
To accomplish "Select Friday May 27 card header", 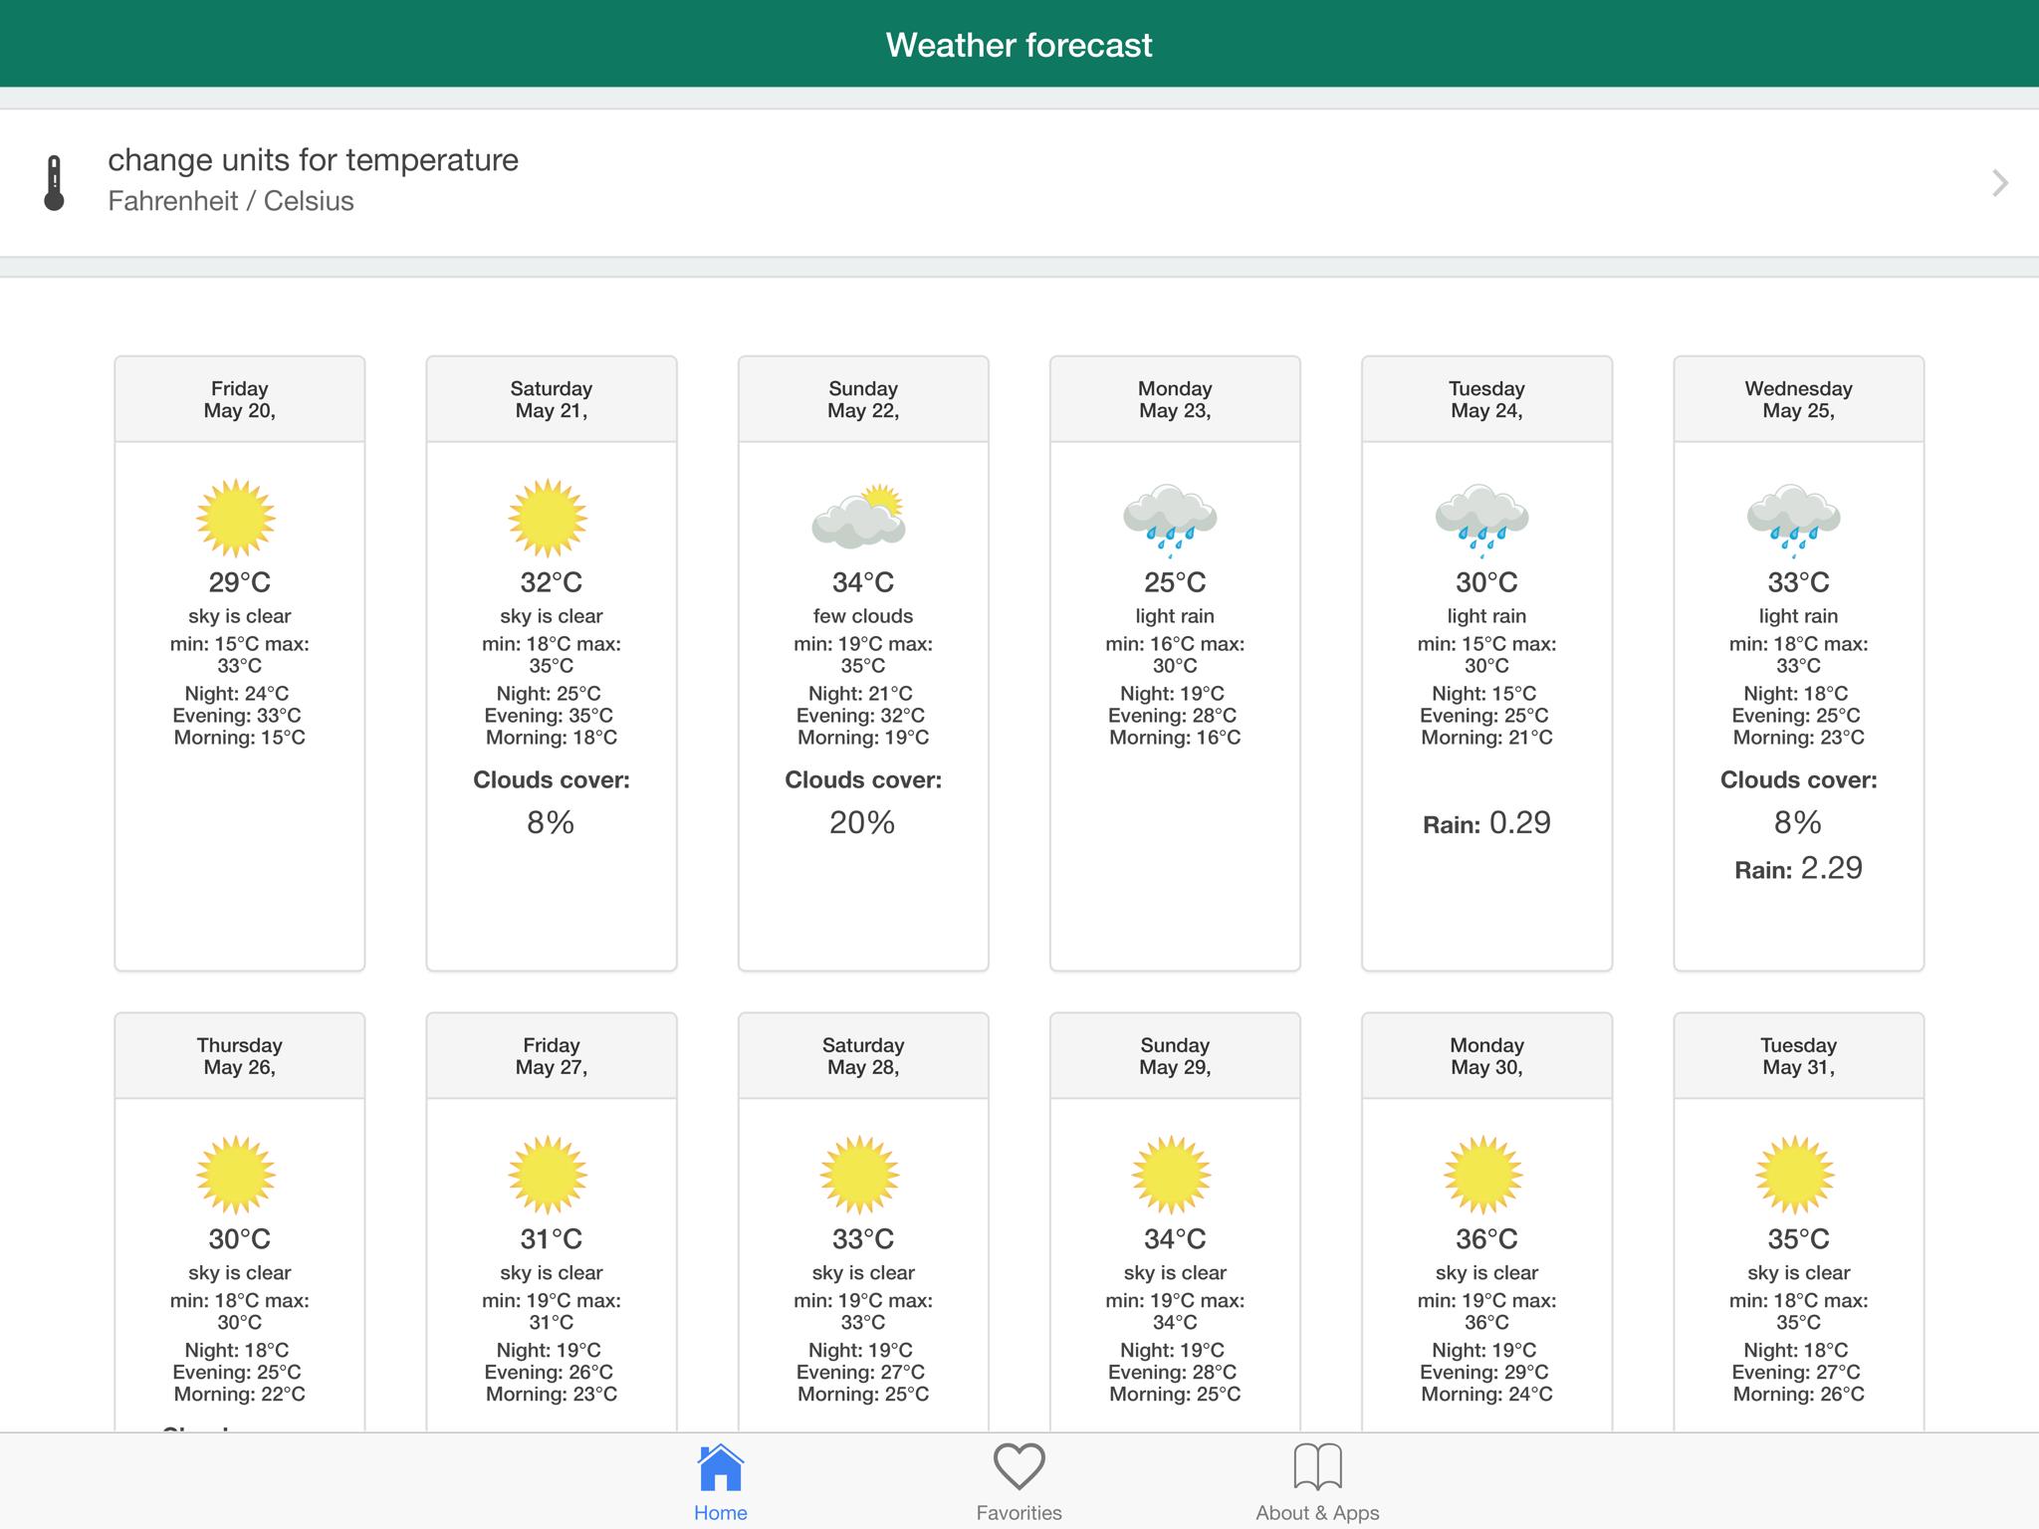I will point(552,1056).
